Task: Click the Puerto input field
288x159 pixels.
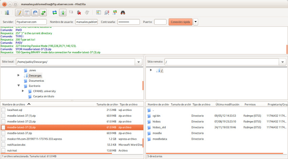Action: tap(160, 22)
